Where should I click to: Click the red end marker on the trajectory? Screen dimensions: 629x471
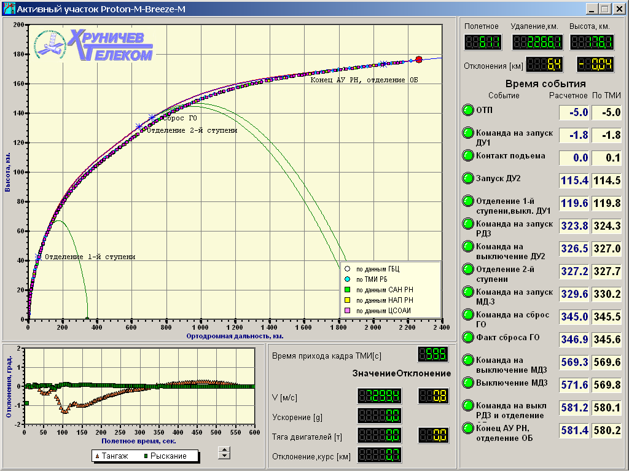click(418, 60)
